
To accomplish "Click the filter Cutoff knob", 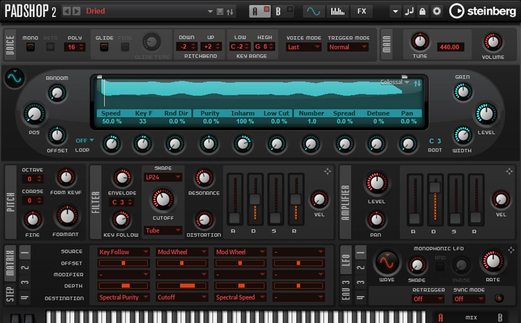I will (163, 199).
